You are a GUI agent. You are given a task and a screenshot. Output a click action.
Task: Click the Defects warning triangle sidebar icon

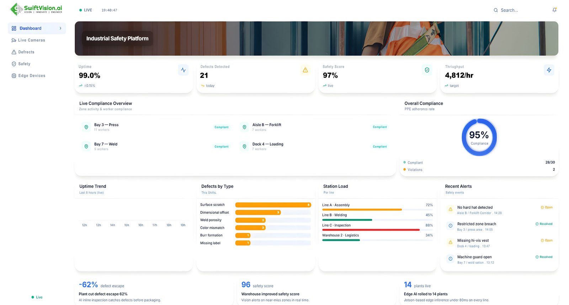pos(14,52)
